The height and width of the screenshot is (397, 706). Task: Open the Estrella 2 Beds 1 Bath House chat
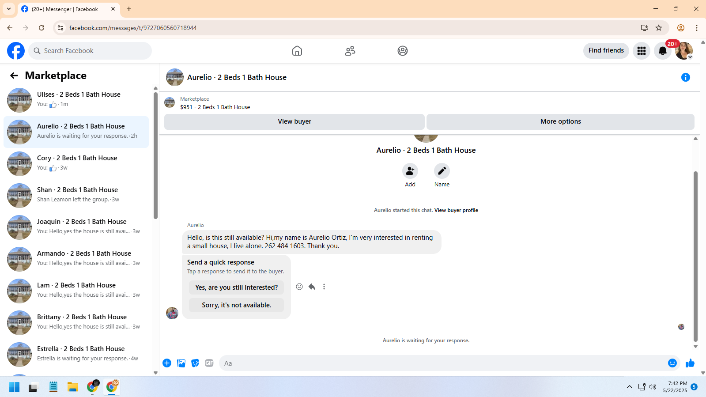[76, 354]
